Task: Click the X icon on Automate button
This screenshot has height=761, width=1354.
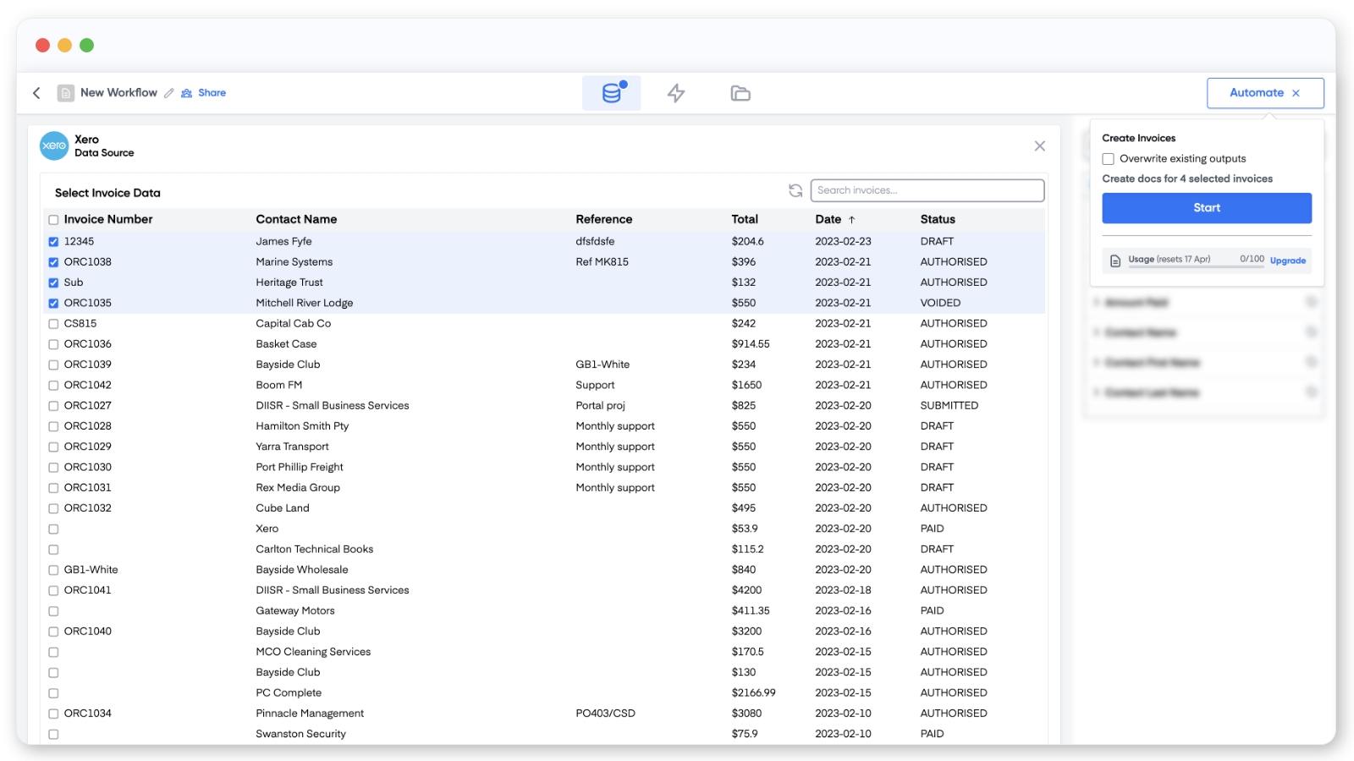Action: point(1296,93)
